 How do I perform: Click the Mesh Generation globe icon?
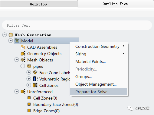pyautogui.click(x=11, y=35)
